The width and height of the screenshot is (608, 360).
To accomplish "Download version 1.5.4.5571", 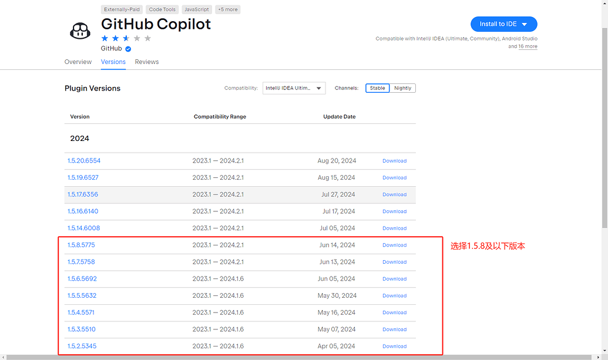I will (x=394, y=312).
